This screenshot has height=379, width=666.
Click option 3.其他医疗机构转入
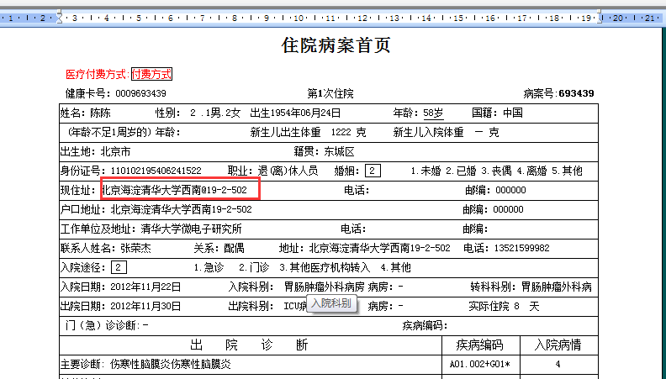click(x=325, y=268)
